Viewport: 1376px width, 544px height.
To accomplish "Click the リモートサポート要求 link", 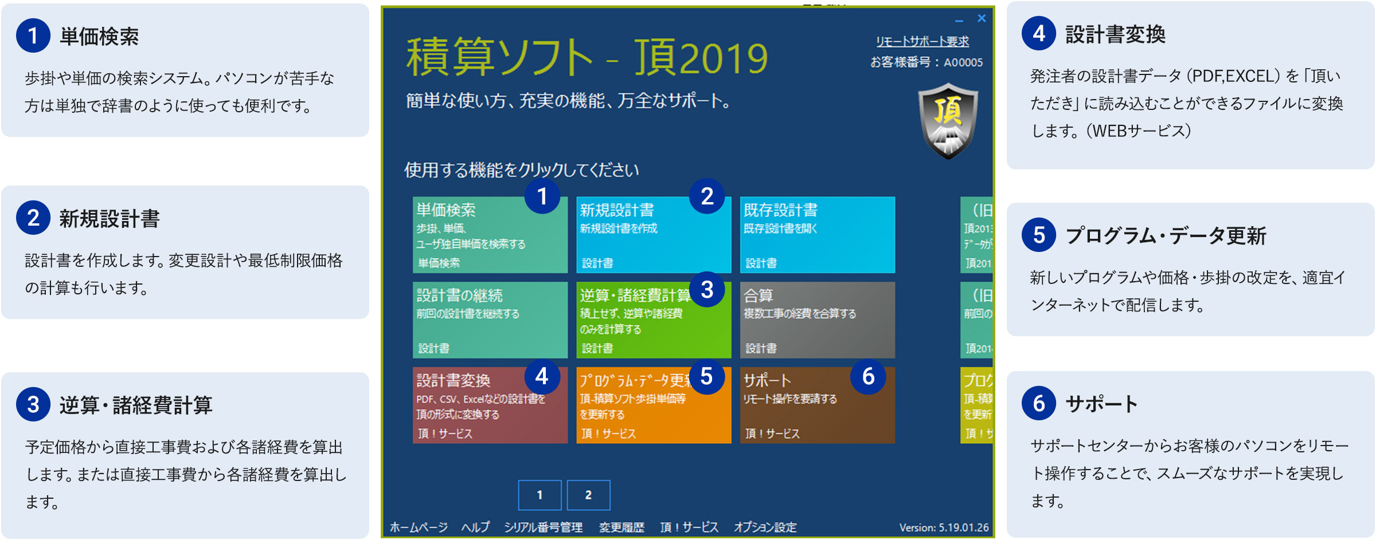I will point(922,41).
